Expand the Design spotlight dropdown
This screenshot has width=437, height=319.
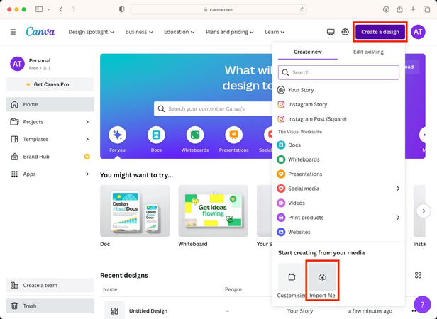[x=93, y=32]
